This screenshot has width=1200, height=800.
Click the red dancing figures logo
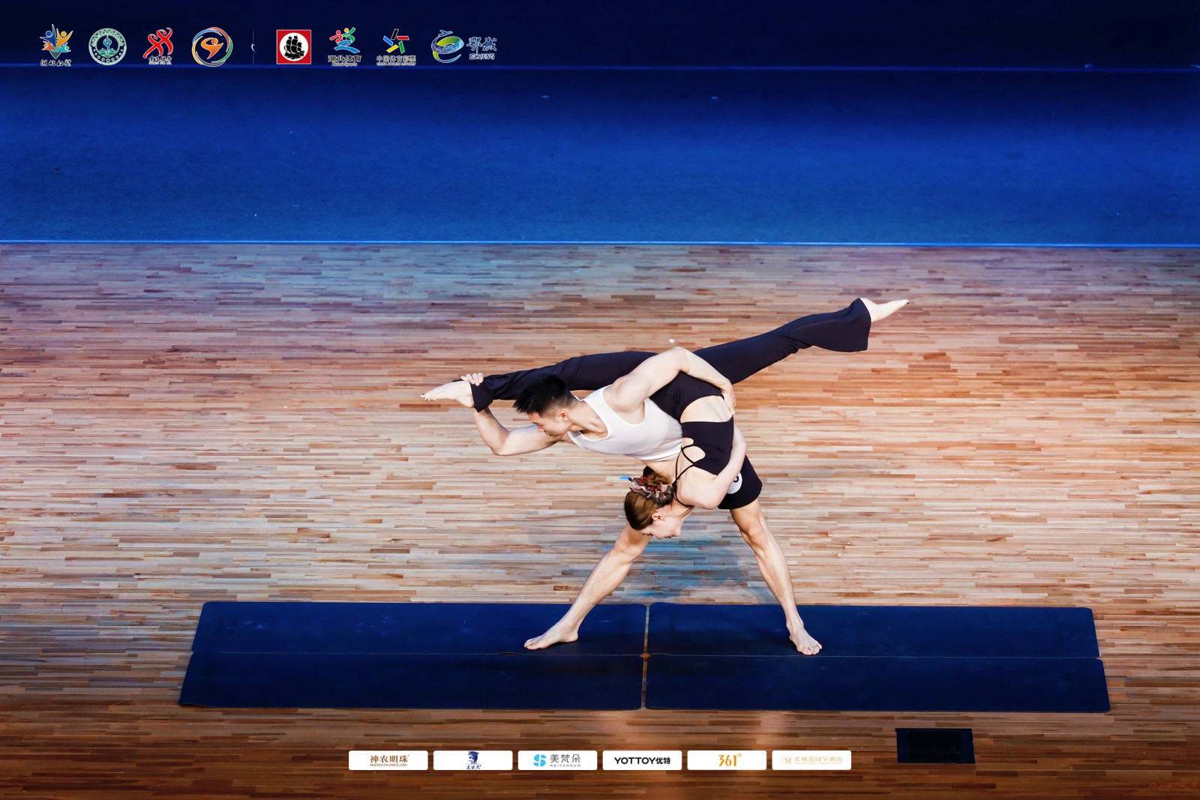coord(159,46)
